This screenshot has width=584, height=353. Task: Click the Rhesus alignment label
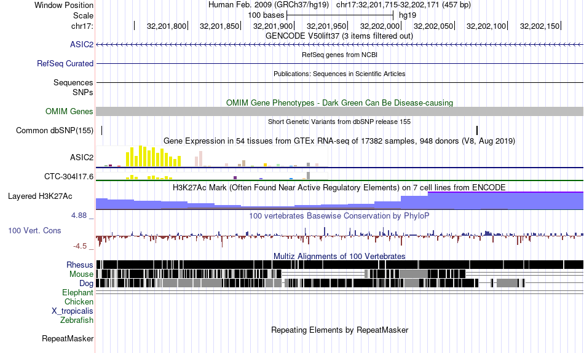click(x=80, y=265)
